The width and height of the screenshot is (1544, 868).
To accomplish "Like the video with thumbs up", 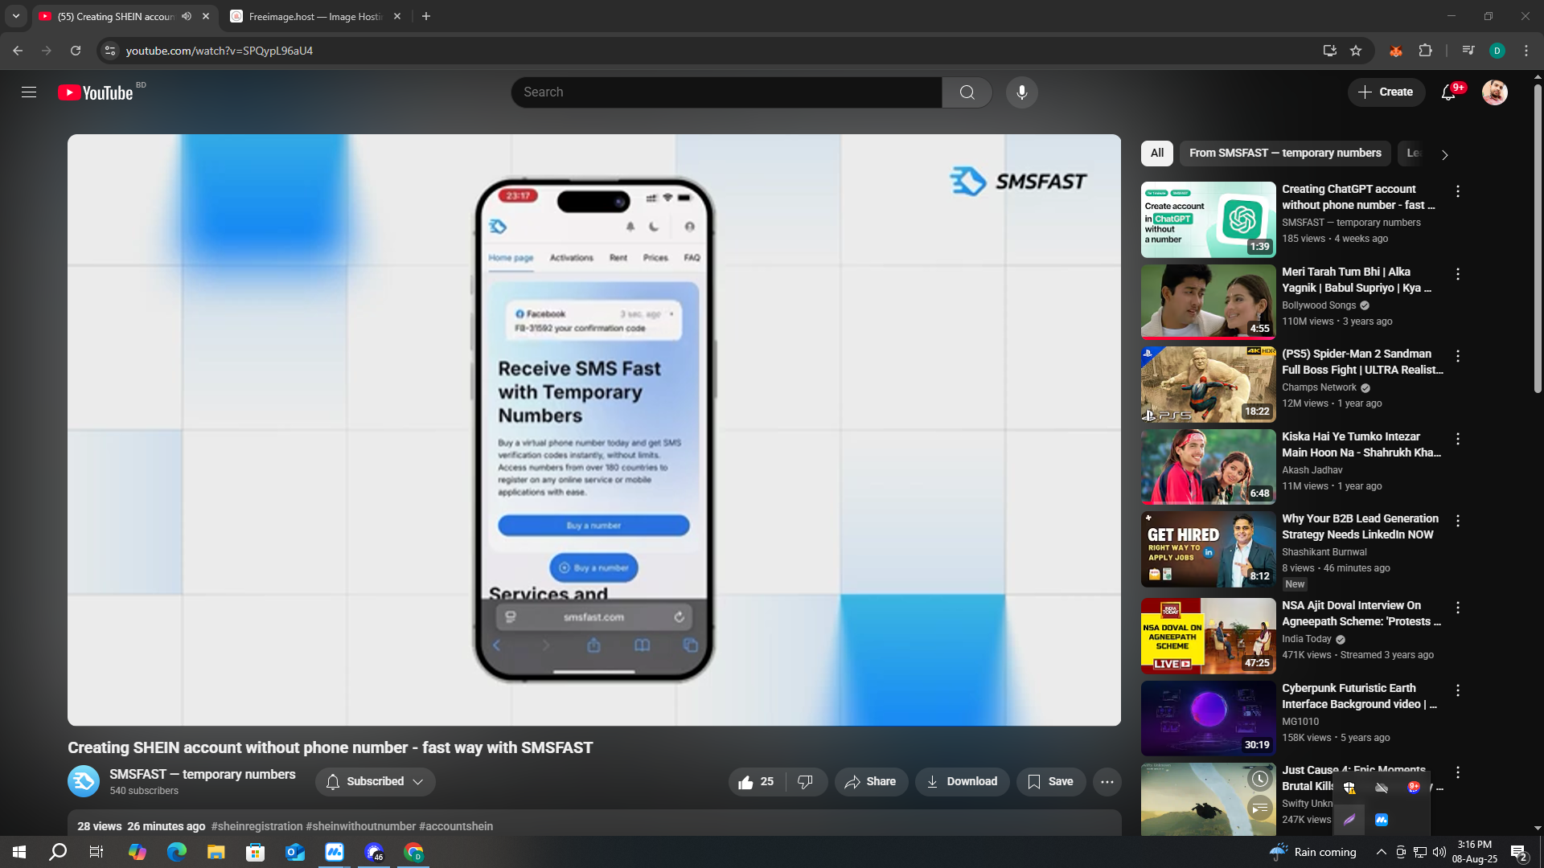I will click(756, 782).
